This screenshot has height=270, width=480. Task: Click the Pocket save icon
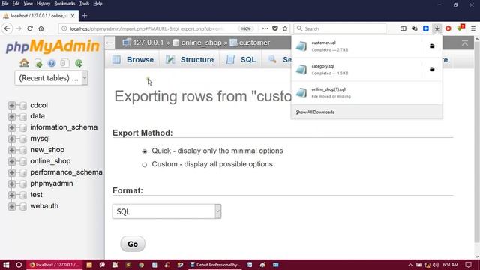[x=275, y=28]
